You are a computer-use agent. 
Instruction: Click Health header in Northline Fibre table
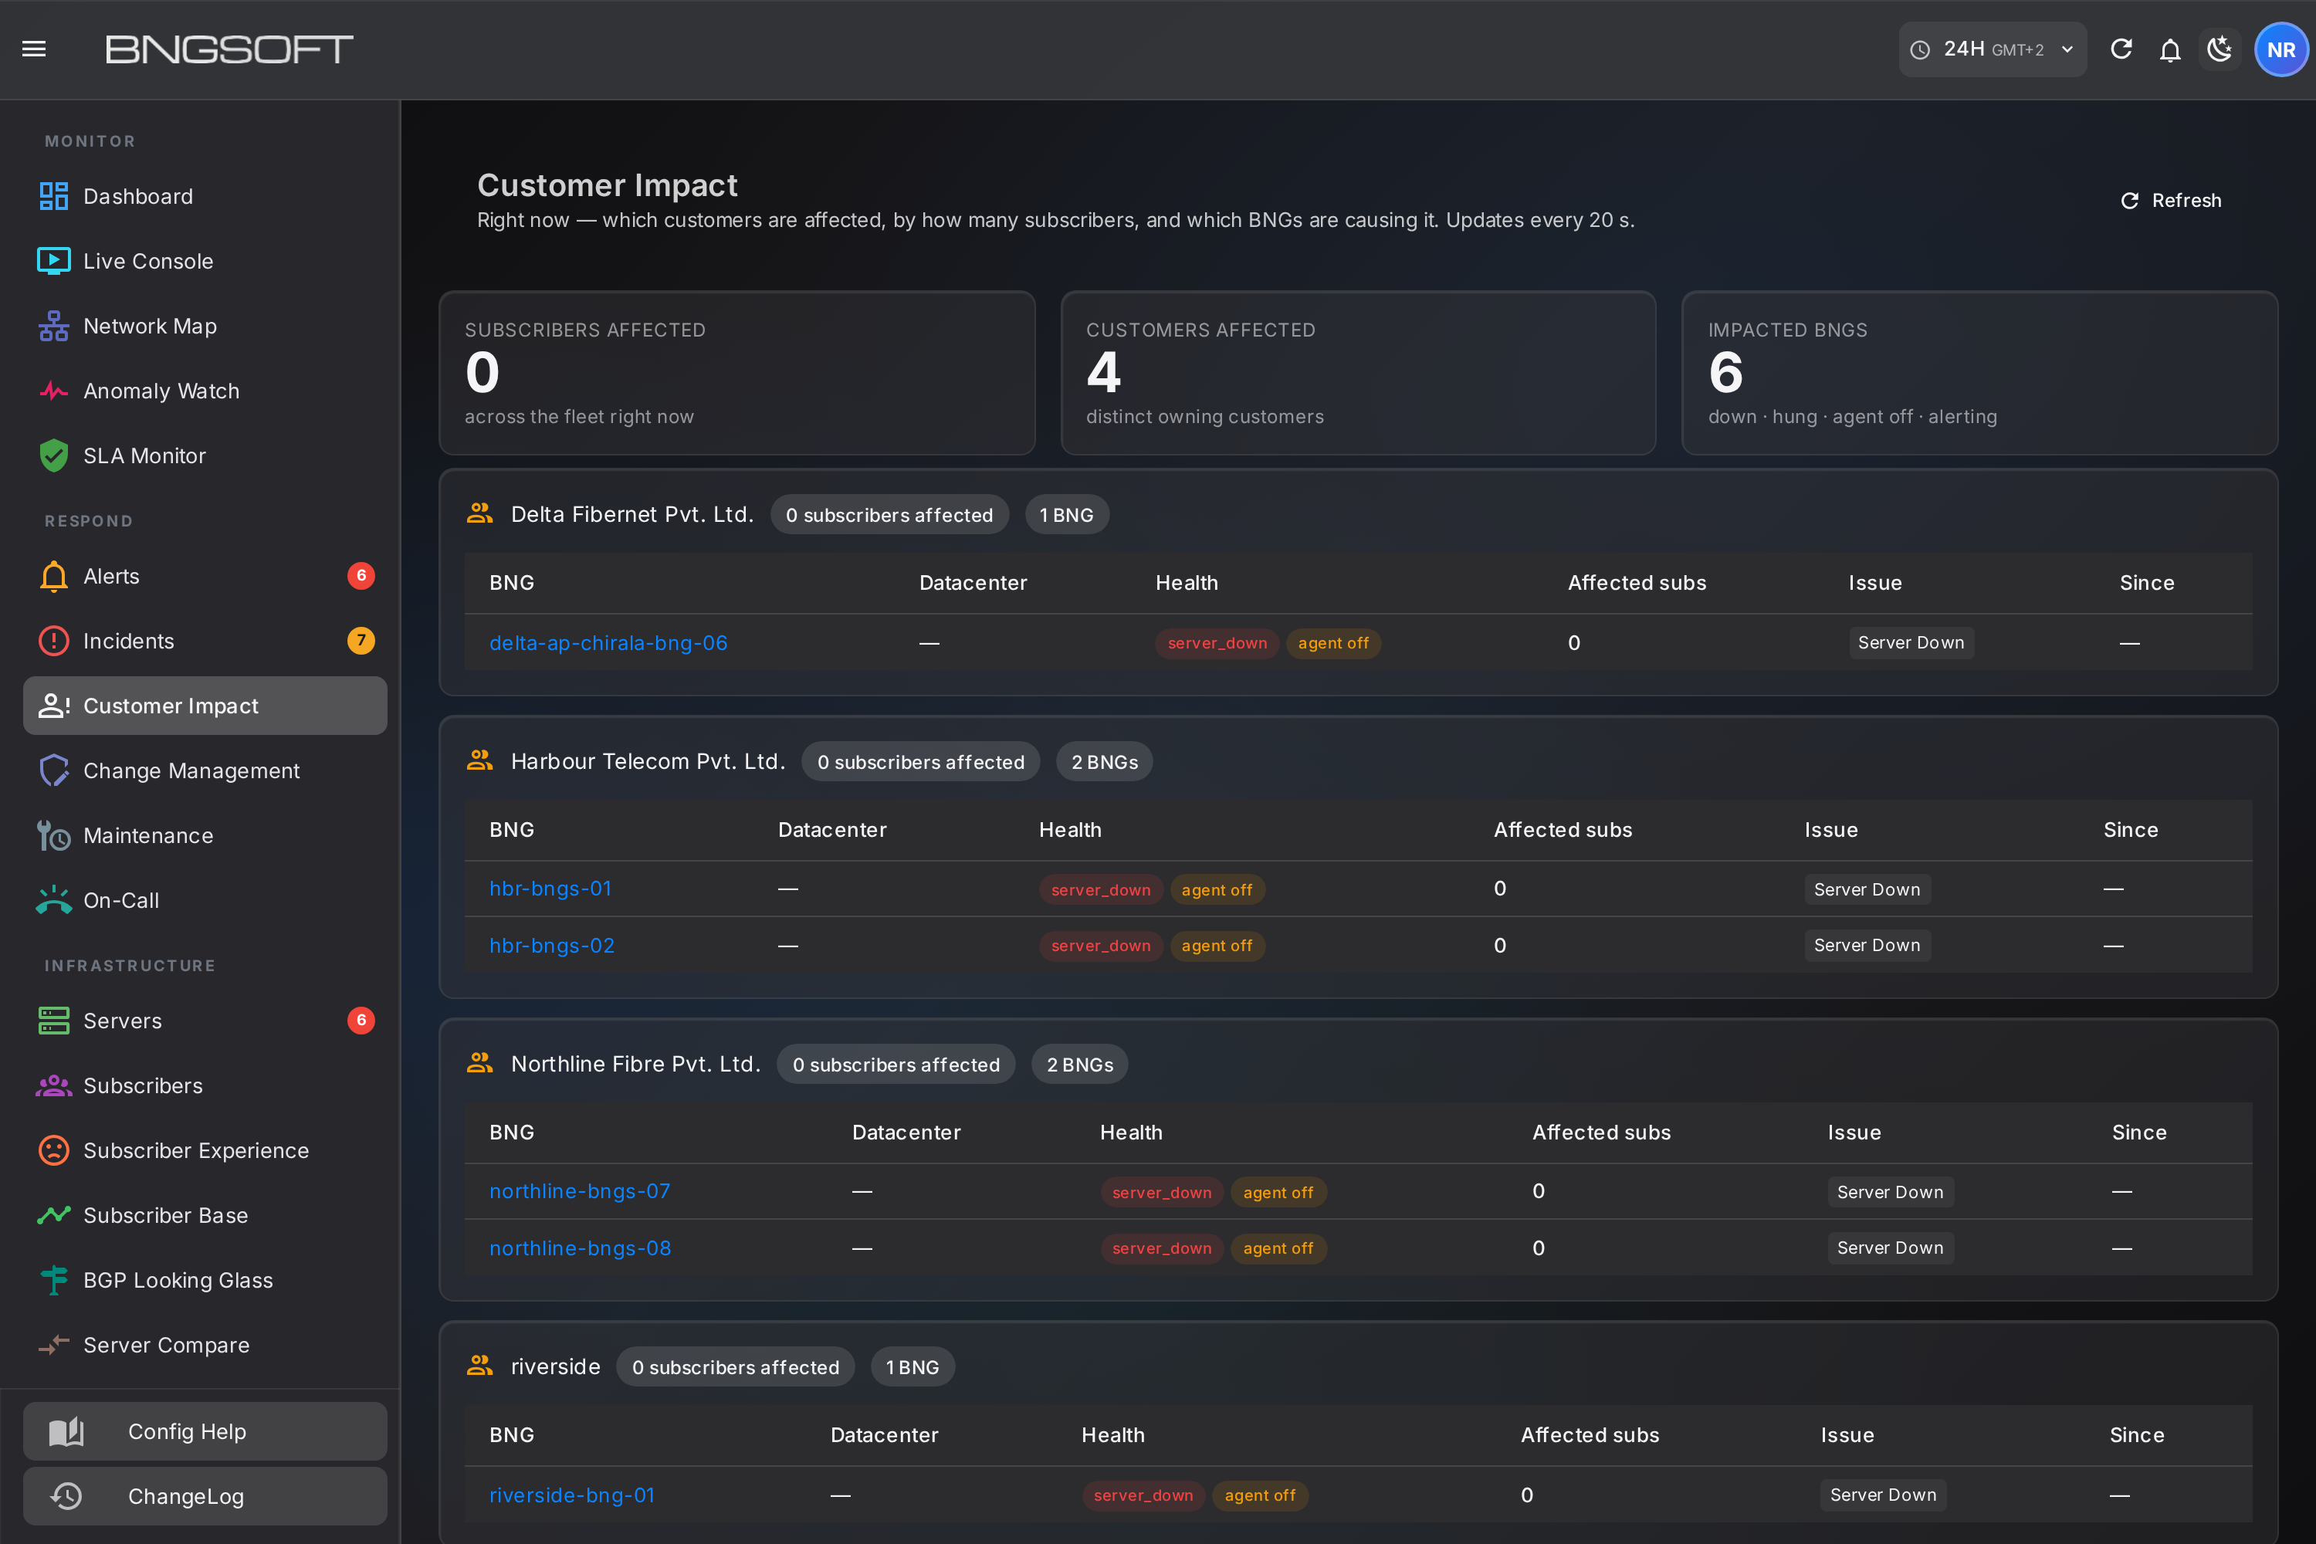coord(1130,1133)
